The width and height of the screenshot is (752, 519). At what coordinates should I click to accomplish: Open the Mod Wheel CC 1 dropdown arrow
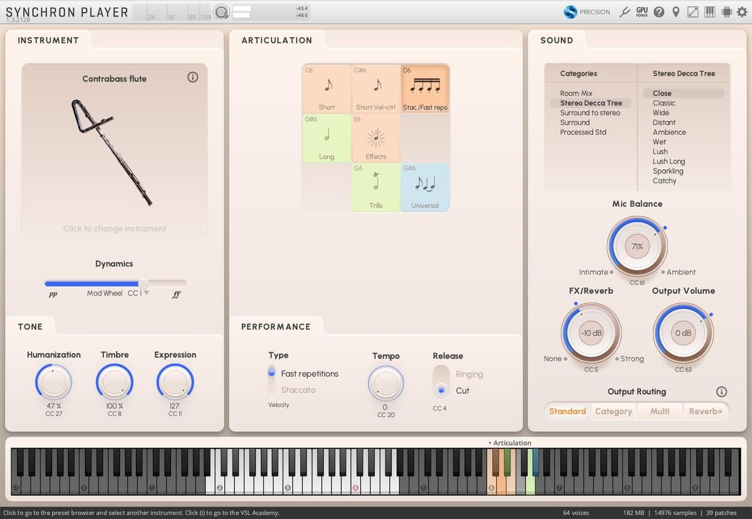(147, 293)
